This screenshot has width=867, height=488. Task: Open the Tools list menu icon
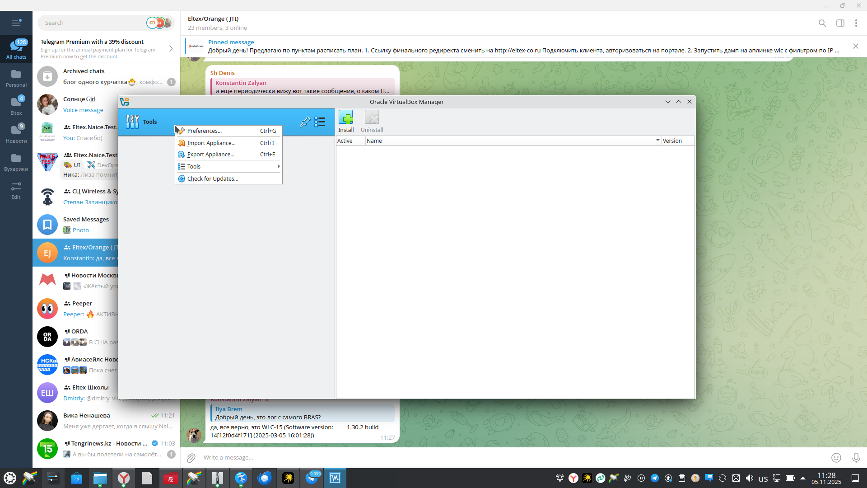point(320,122)
